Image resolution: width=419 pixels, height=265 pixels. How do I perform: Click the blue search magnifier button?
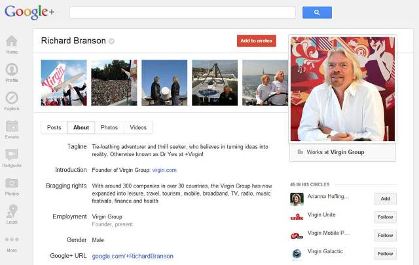317,12
